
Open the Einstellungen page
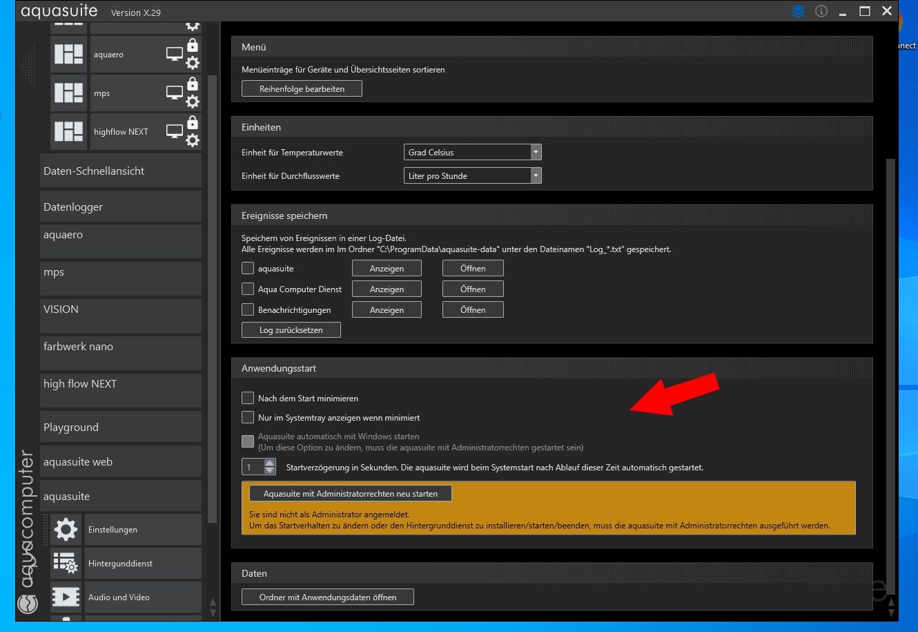(143, 530)
